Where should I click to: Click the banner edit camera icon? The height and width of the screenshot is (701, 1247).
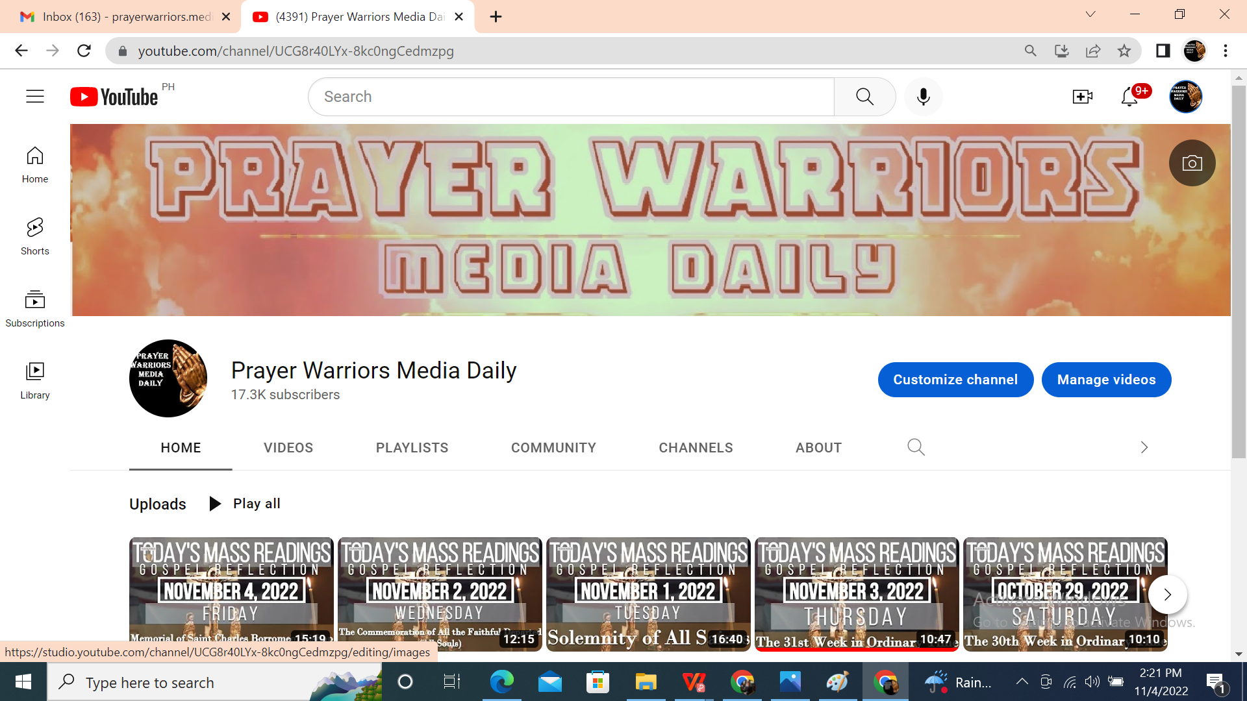(x=1192, y=163)
